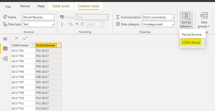Image resolution: width=215 pixels, height=111 pixels.
Task: Choose Period Reverse in sort menu
Action: coord(192,35)
